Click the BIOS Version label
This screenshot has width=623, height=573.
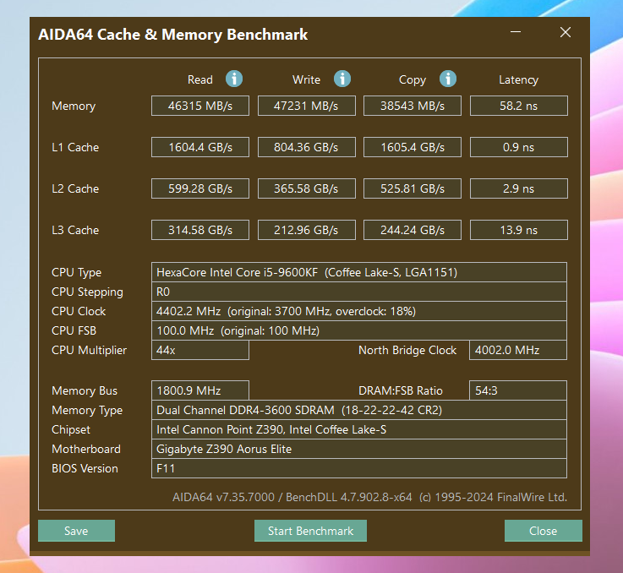click(x=85, y=468)
